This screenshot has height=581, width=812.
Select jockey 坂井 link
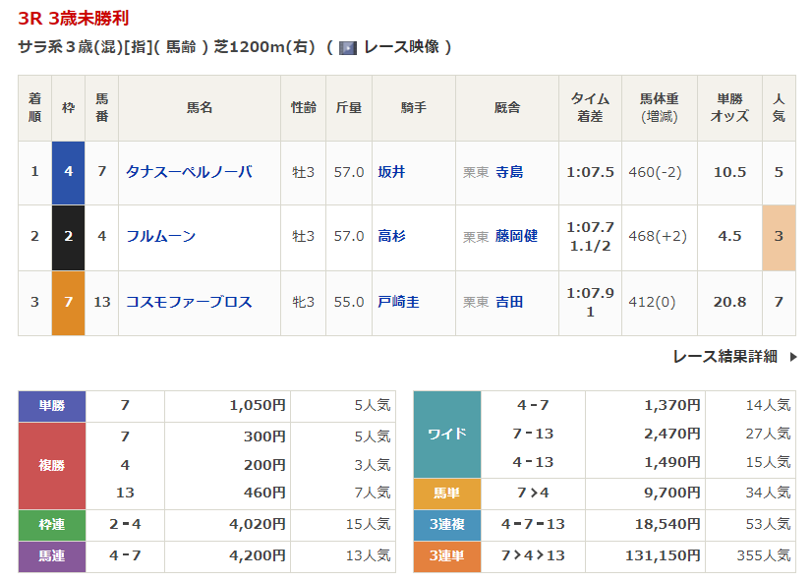pos(391,172)
